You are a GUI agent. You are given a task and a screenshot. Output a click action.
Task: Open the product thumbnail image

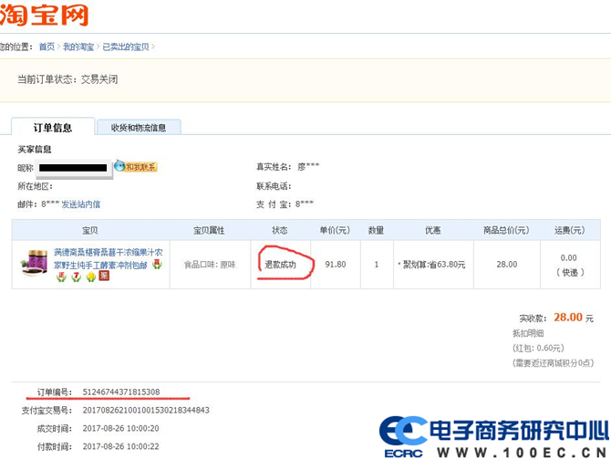[x=34, y=262]
